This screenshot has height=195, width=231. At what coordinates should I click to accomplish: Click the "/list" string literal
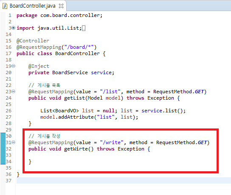pos(110,92)
